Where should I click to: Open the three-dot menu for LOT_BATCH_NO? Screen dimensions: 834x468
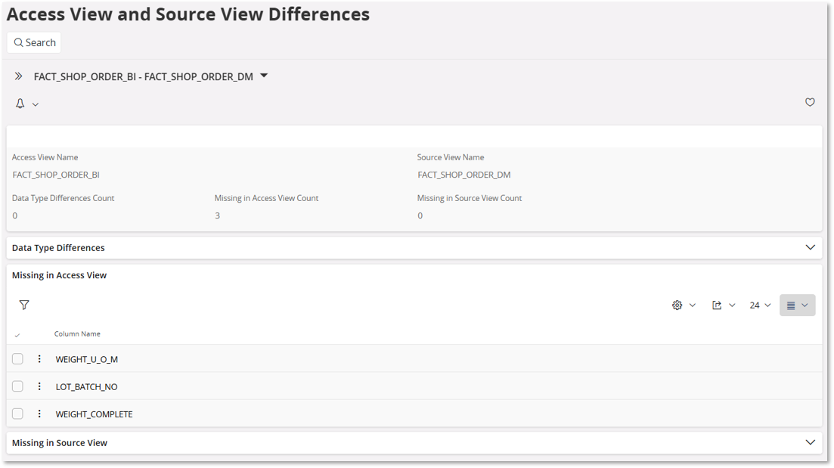pyautogui.click(x=39, y=386)
